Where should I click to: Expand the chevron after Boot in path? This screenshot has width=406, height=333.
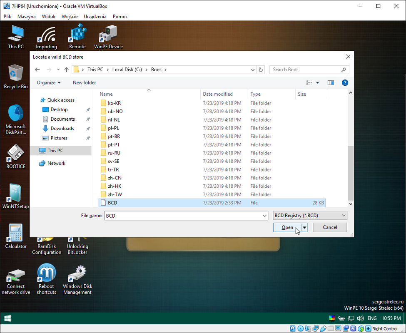165,70
